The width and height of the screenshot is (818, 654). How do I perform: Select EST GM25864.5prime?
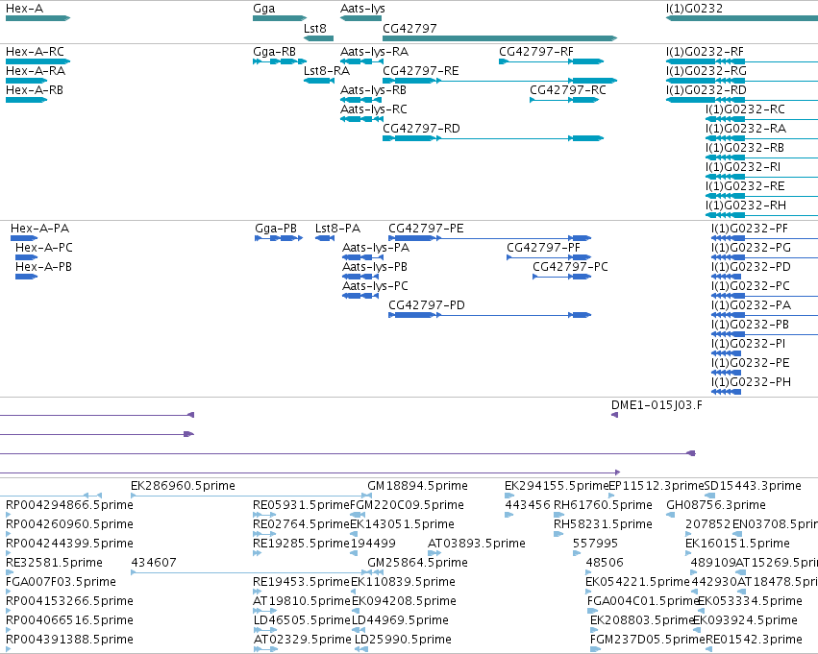(x=417, y=563)
